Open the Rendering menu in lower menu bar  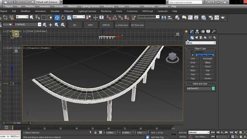point(106,11)
